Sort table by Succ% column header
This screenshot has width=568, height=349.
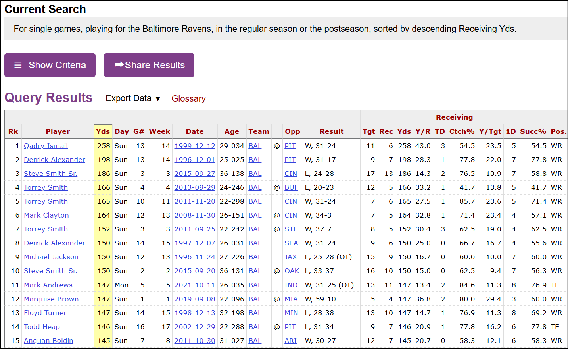coord(533,131)
